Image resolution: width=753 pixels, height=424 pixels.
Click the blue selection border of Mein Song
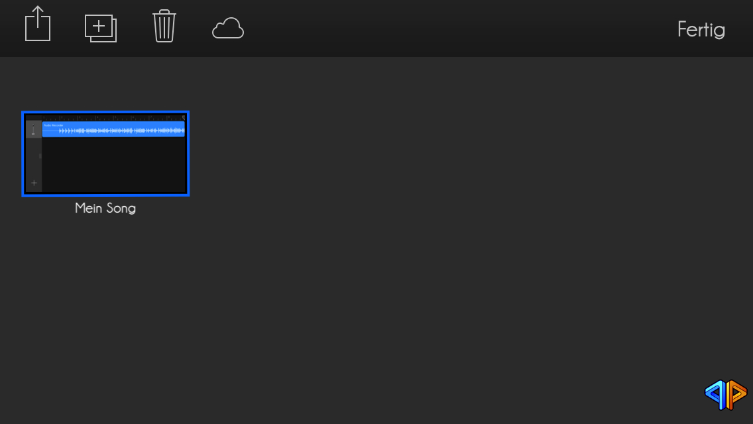[x=105, y=113]
